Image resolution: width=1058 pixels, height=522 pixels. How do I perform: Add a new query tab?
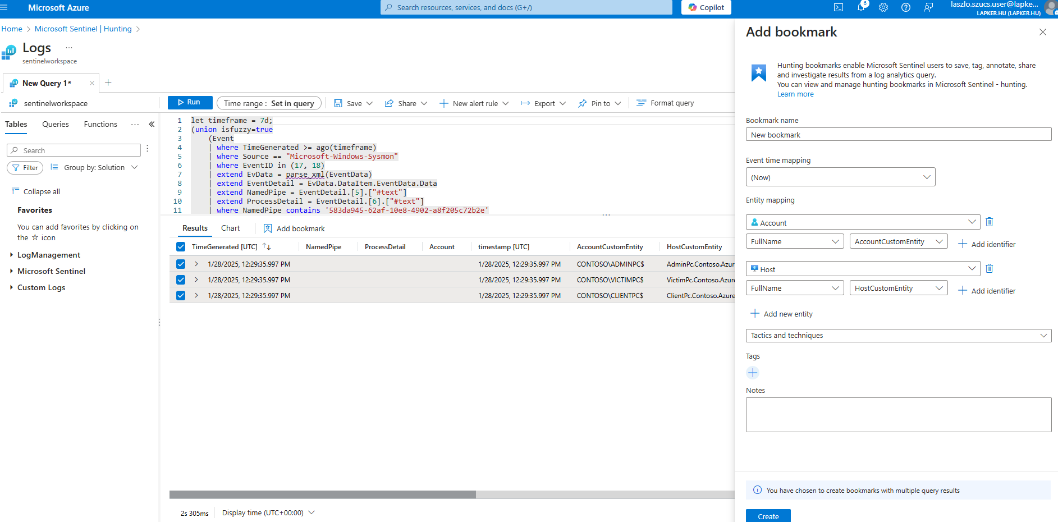coord(108,83)
